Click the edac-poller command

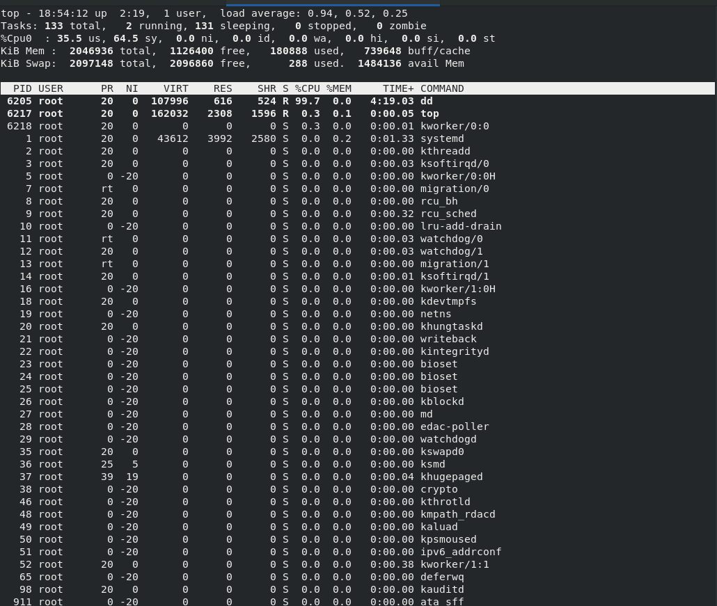coord(455,427)
